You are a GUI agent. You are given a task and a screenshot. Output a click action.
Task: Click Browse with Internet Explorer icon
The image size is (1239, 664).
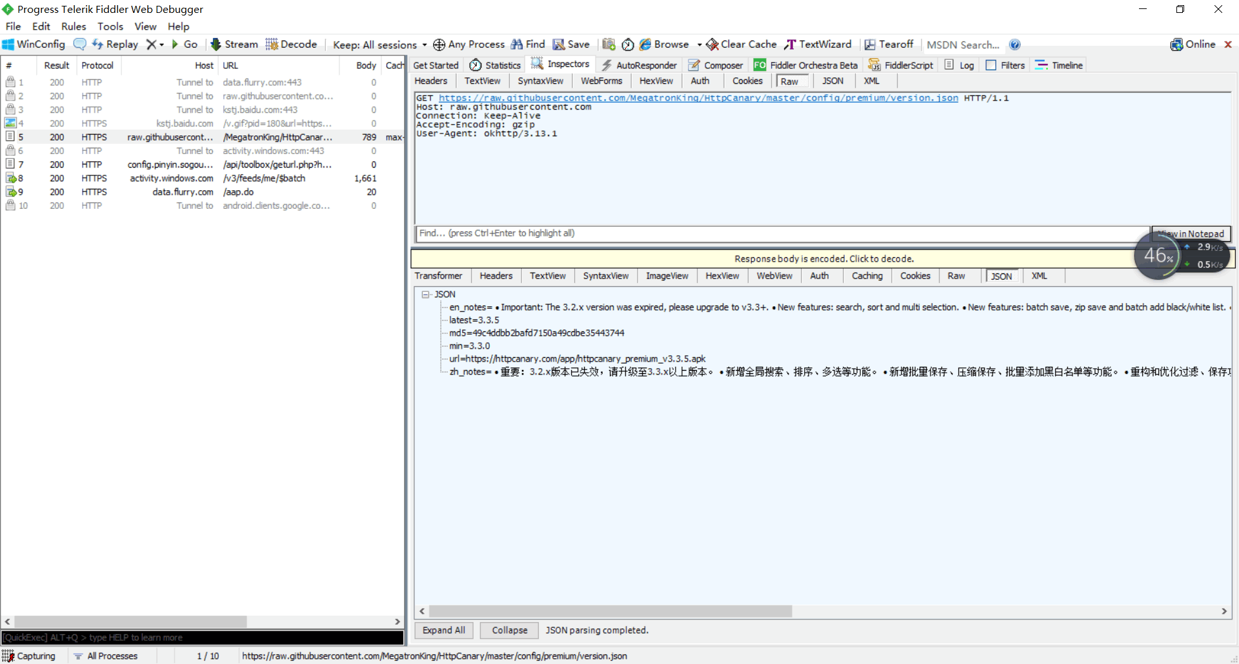pyautogui.click(x=664, y=44)
